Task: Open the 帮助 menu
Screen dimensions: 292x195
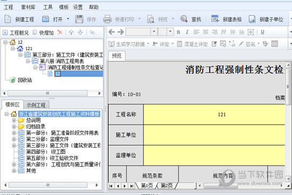Action: [93, 7]
